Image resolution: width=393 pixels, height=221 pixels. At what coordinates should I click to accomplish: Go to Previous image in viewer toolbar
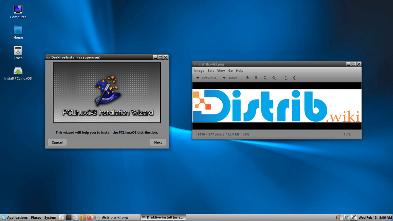[206, 78]
